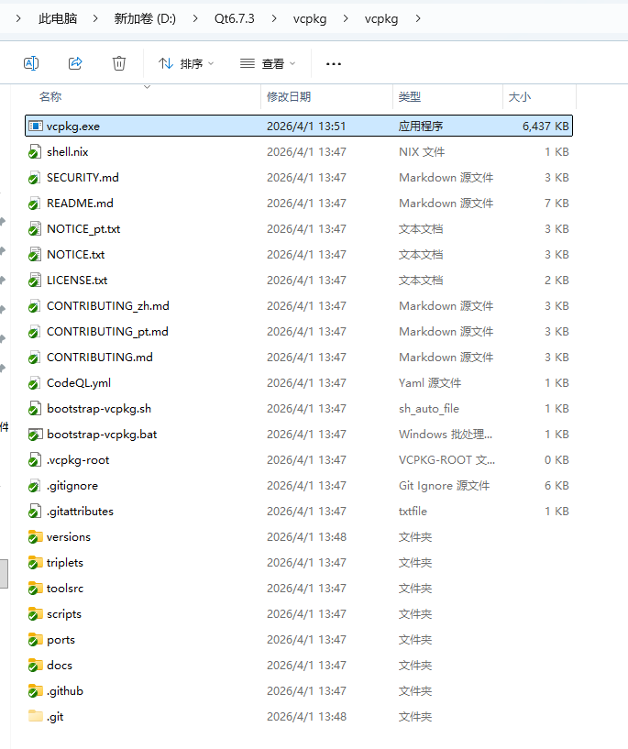Click the bootstrap-vcpkg.bat file icon
The width and height of the screenshot is (628, 749).
click(x=35, y=435)
